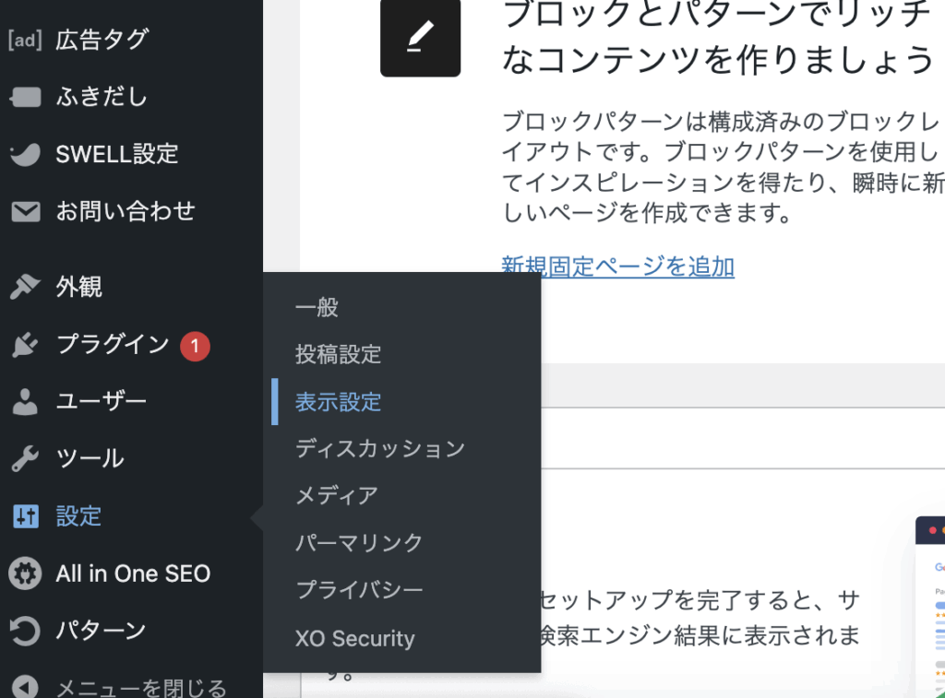945x698 pixels.
Task: Click the プラグイン plug icon
Action: pyautogui.click(x=25, y=345)
